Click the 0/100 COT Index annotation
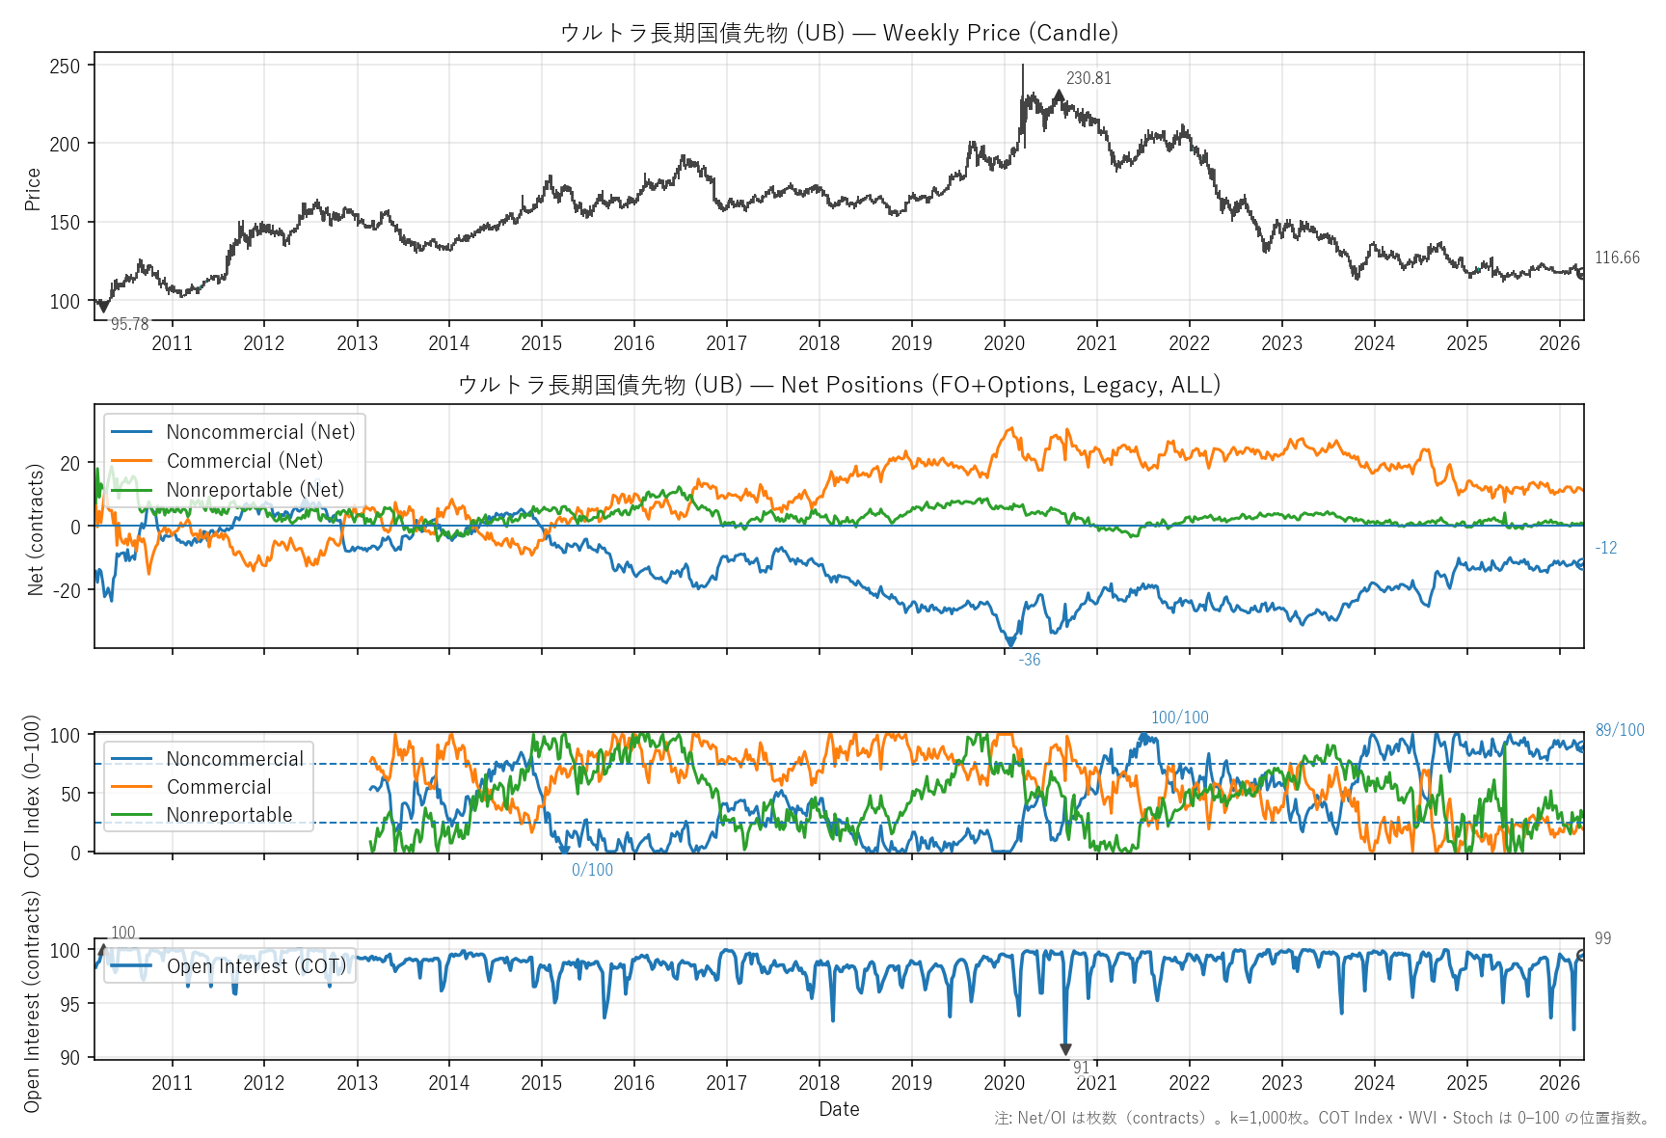Screen dimensions: 1666x1138 [x=592, y=870]
